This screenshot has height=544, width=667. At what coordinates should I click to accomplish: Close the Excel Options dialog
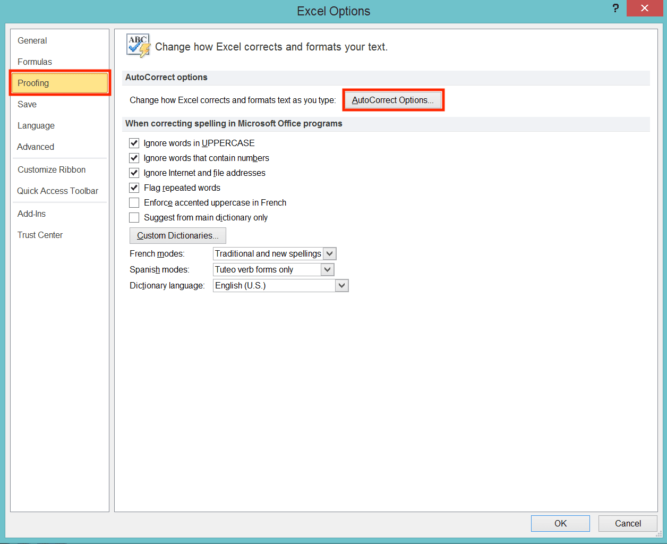point(644,8)
